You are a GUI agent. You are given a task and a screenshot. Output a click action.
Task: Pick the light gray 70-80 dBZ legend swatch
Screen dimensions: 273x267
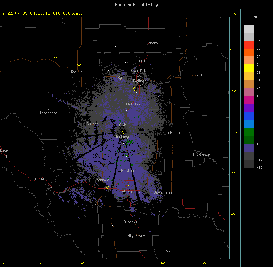(x=249, y=29)
